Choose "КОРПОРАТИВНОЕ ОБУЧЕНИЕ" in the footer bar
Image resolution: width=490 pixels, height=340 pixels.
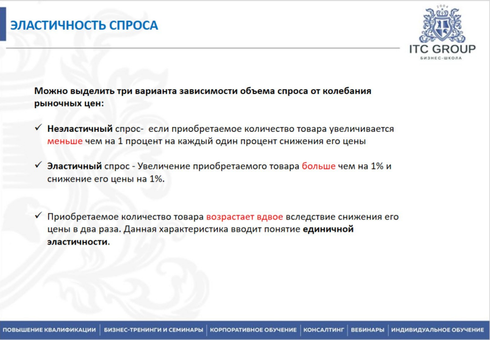coord(253,330)
